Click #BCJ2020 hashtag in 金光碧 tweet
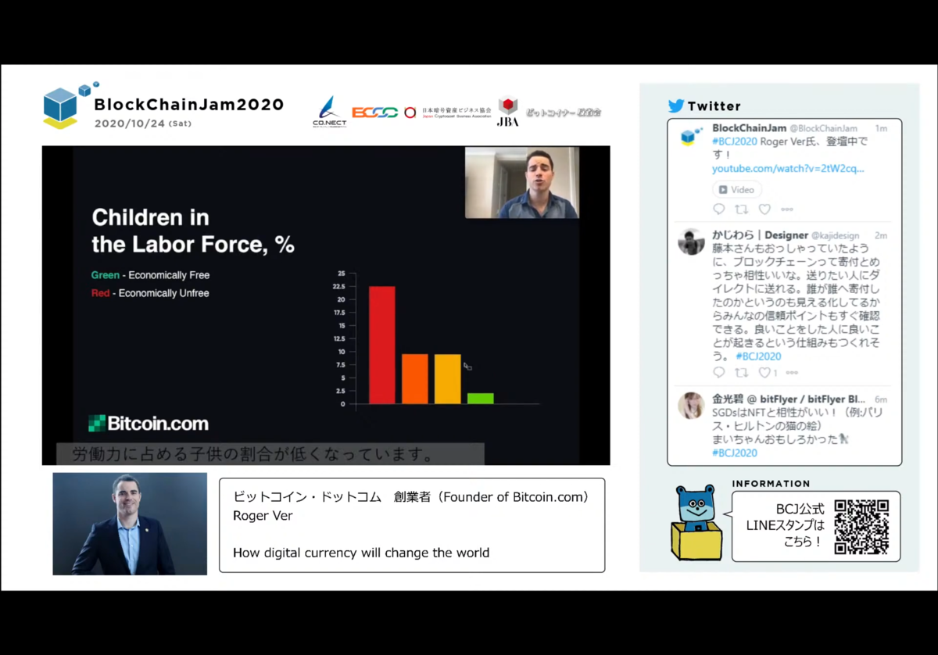The height and width of the screenshot is (655, 938). (x=735, y=453)
